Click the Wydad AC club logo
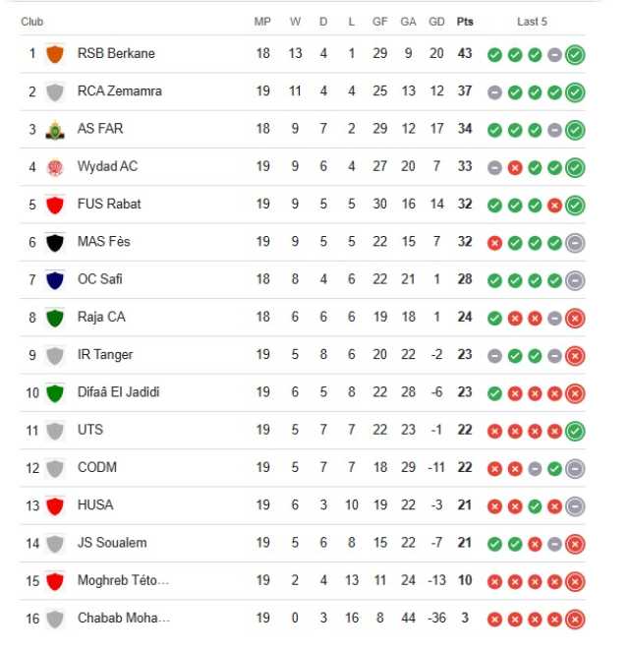This screenshot has width=629, height=651. coord(55,167)
